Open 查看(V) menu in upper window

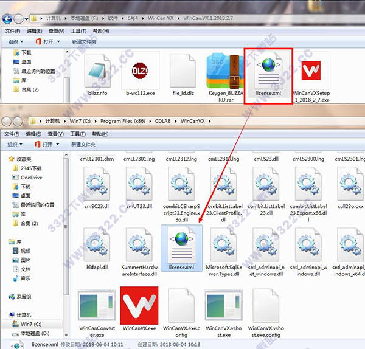click(57, 31)
